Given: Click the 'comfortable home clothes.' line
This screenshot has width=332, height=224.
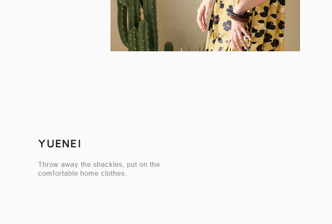Looking at the screenshot, I should (82, 174).
